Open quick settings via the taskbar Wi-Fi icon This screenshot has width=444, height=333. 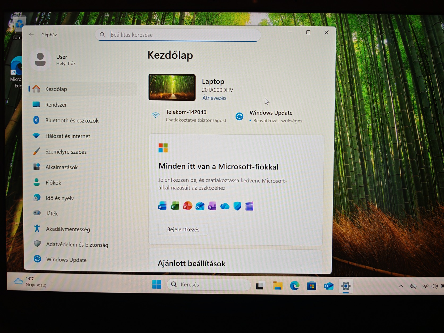tap(425, 286)
